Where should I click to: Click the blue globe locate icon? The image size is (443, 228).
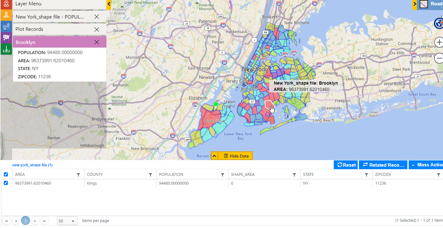(438, 24)
